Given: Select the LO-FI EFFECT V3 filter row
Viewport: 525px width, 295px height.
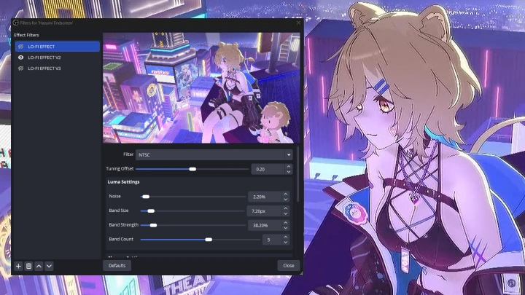Looking at the screenshot, I should click(x=58, y=68).
